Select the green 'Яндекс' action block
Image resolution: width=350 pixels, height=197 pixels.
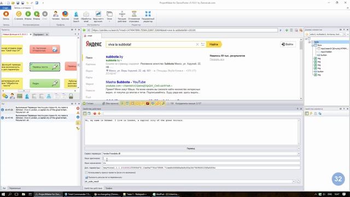pos(45,83)
